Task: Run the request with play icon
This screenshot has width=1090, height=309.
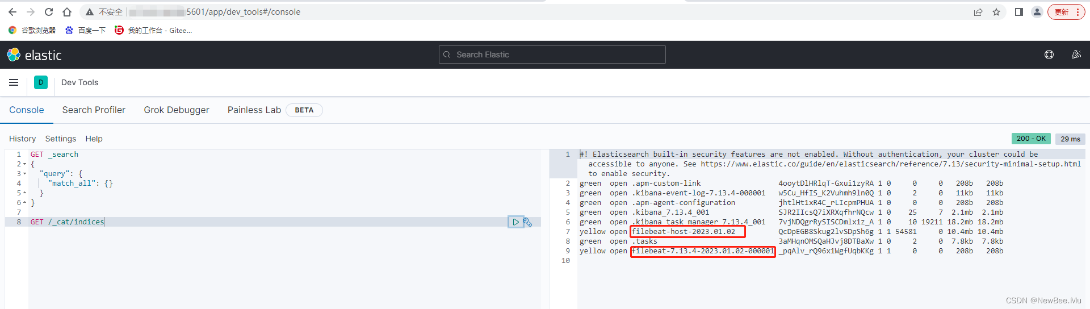Action: tap(515, 222)
